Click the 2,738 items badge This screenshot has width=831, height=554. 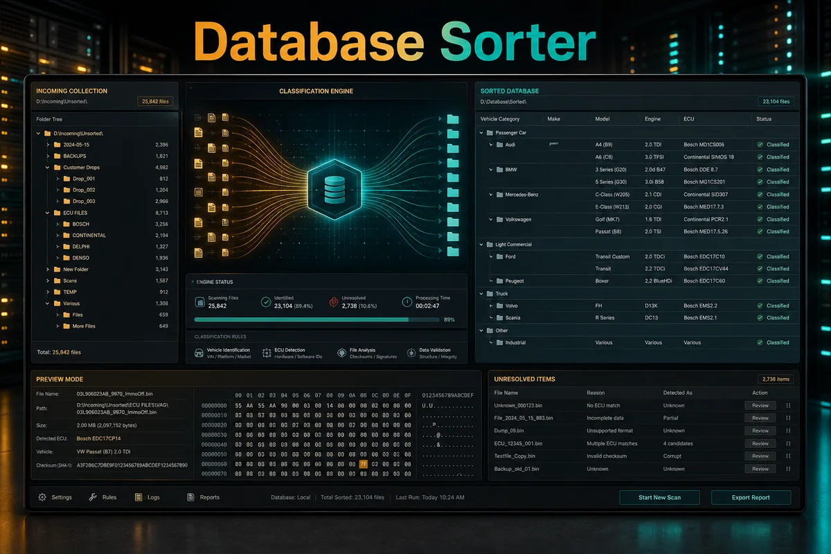776,379
